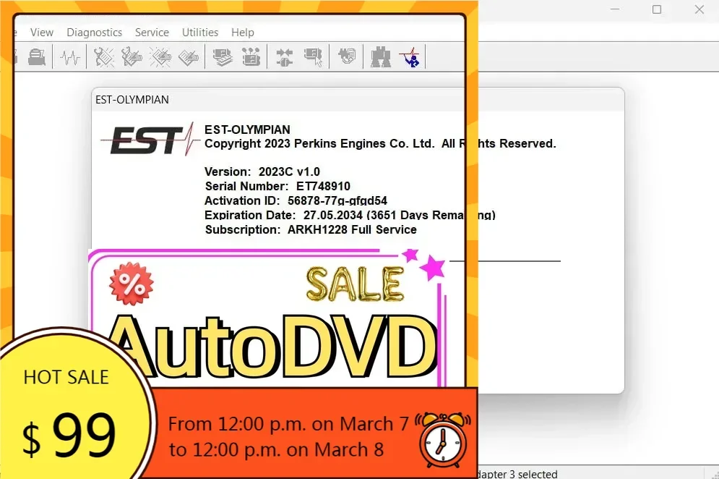
Task: Click the binoculars search icon
Action: point(381,57)
